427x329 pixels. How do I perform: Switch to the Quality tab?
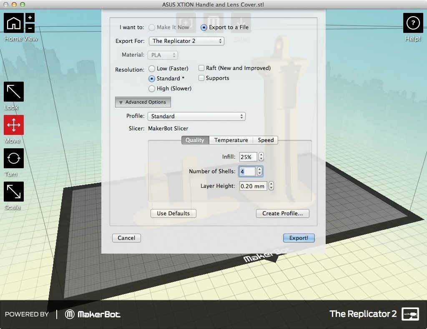pyautogui.click(x=195, y=140)
